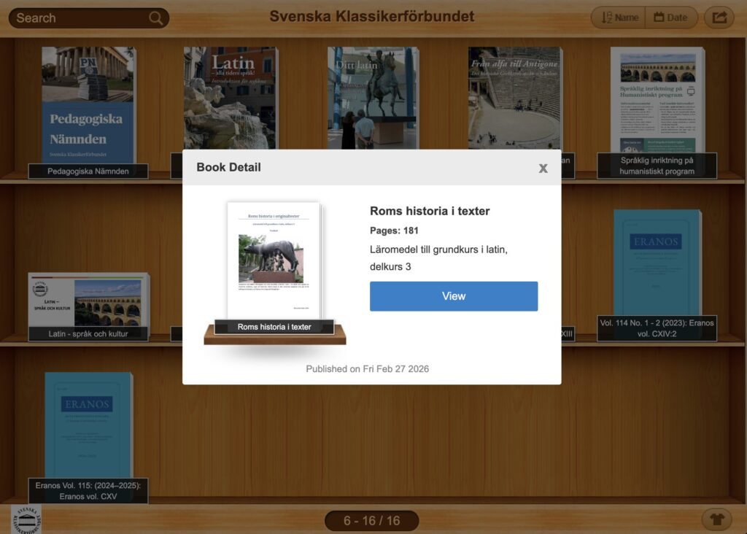Sort the bookshelf by Date
The height and width of the screenshot is (534, 747).
tap(671, 18)
